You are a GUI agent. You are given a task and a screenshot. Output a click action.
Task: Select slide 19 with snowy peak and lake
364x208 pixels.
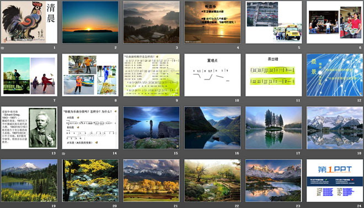tap(29, 180)
